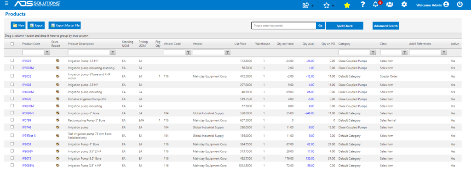Open Product Code filter funnel dropdown
Screen dimensions: 471x172
point(47,52)
